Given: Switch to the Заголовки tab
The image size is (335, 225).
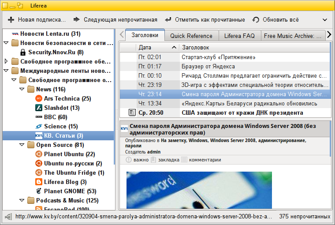Looking at the screenshot, I should (145, 35).
